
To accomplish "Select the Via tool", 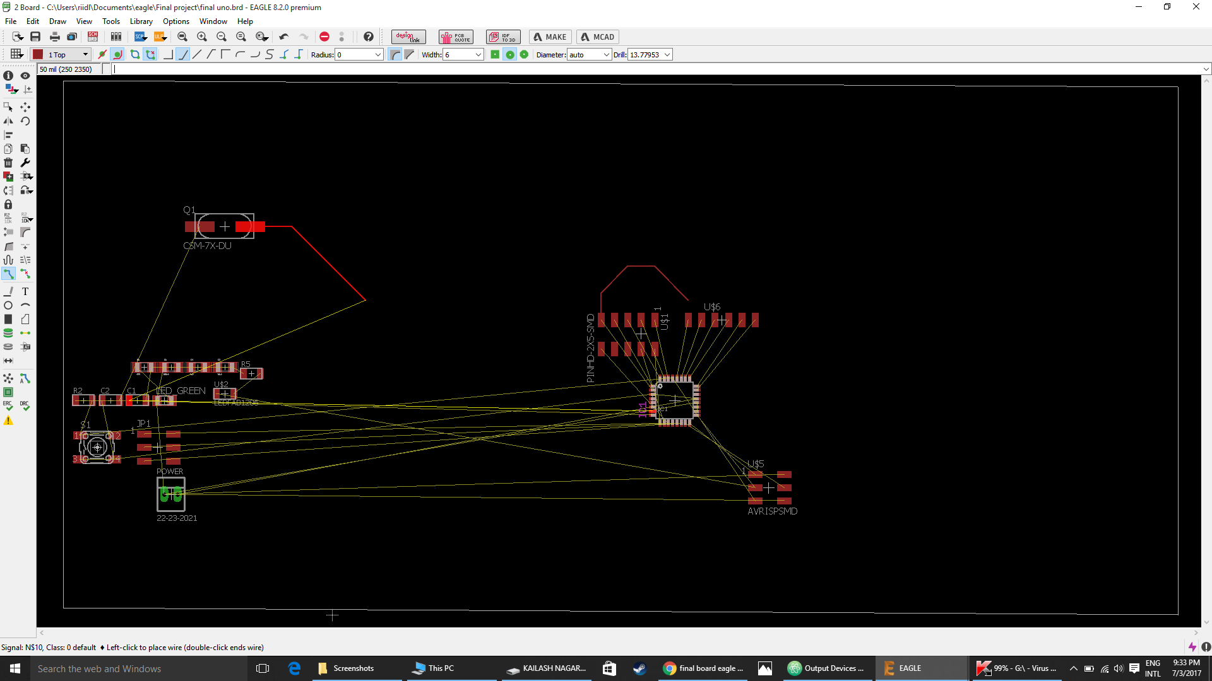I will [8, 333].
